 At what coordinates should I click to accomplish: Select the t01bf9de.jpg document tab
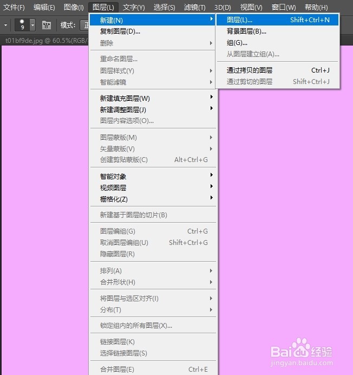coord(45,41)
